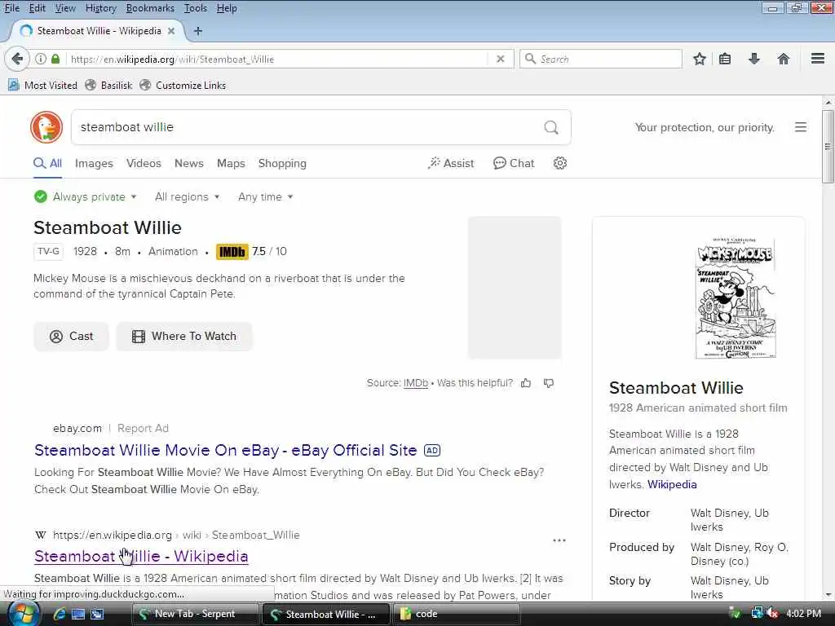Viewport: 835px width, 626px height.
Task: Open Steamboat Willie - Wikipedia result link
Action: coord(141,556)
